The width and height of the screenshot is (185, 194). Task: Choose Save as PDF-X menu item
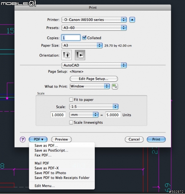click(62, 168)
